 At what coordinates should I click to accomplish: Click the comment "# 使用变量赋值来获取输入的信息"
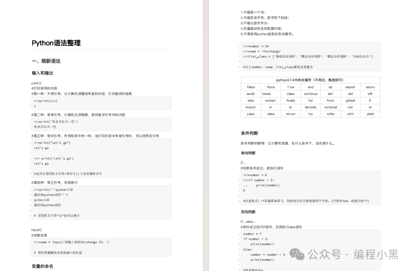(58, 253)
